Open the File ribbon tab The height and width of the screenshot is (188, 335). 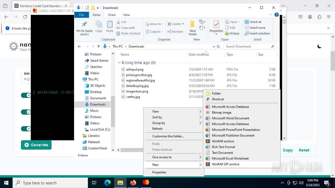click(82, 15)
